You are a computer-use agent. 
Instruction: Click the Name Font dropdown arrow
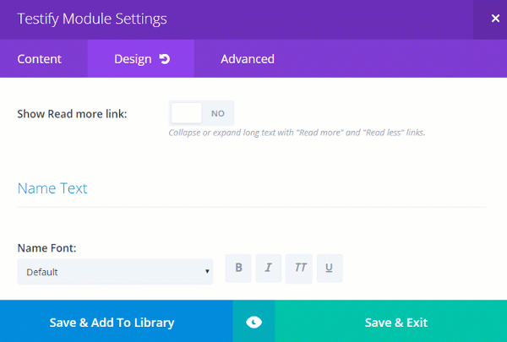point(207,271)
